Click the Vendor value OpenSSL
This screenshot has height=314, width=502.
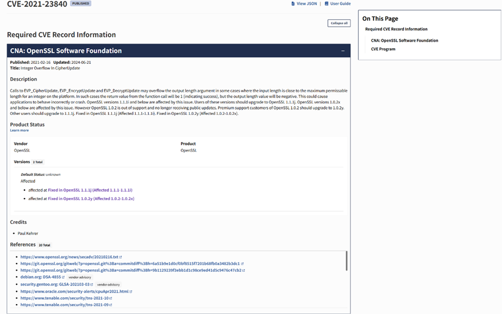pos(22,150)
